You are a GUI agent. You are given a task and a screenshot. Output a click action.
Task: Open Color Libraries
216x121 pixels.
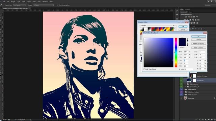coord(198,48)
